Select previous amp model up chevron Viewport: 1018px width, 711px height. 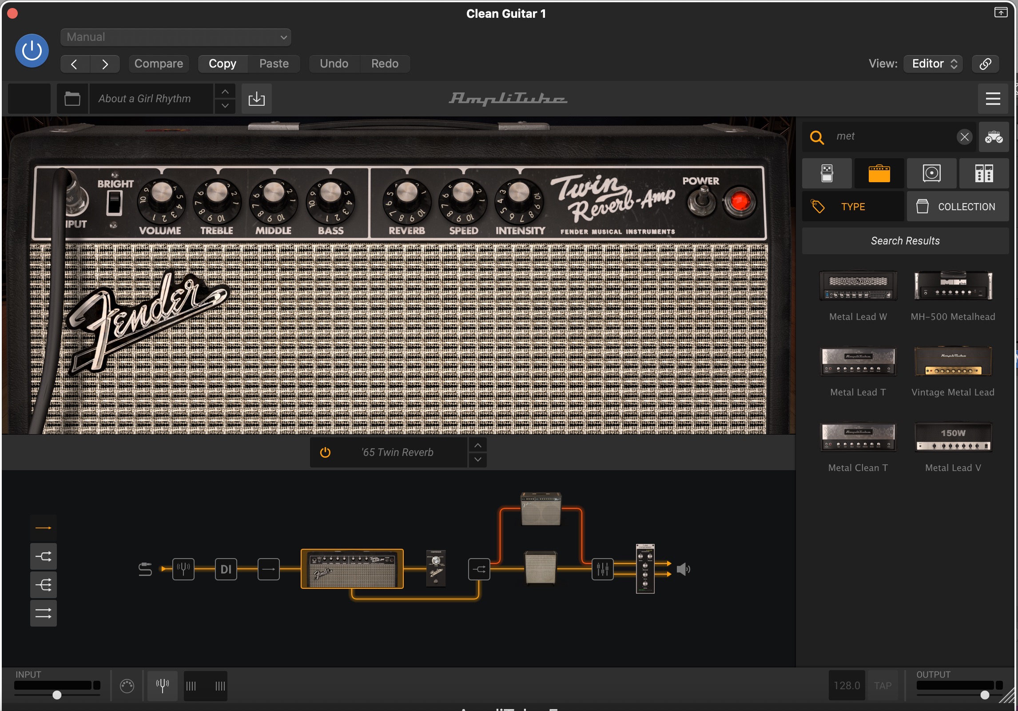[x=478, y=445]
